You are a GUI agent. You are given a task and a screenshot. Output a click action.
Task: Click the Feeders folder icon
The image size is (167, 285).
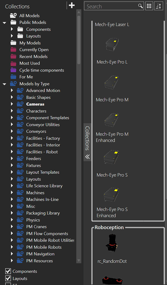point(20,158)
